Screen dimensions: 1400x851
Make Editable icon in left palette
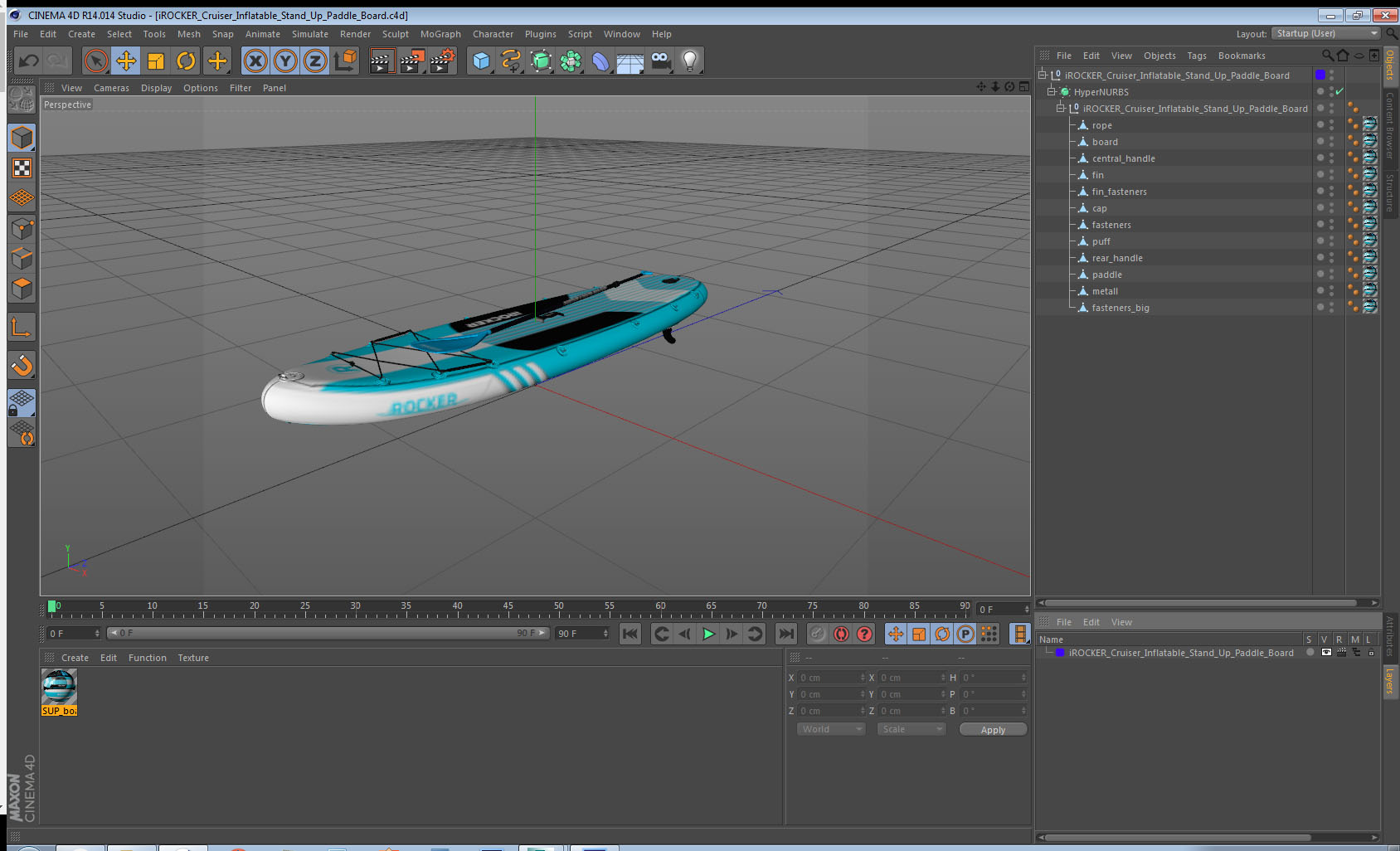pos(22,100)
